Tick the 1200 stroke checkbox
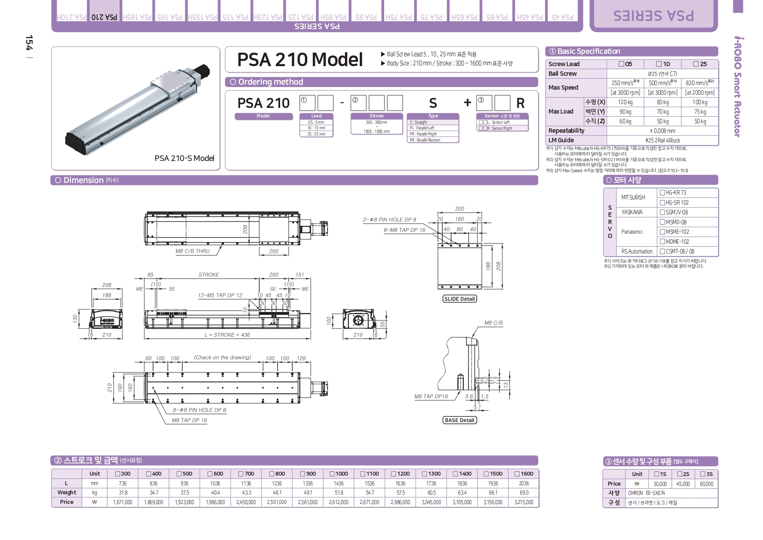Image resolution: width=763 pixels, height=540 pixels. pos(394,474)
